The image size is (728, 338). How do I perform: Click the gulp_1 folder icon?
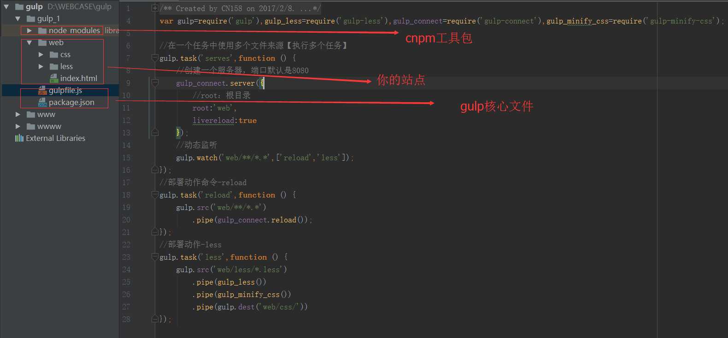[31, 19]
